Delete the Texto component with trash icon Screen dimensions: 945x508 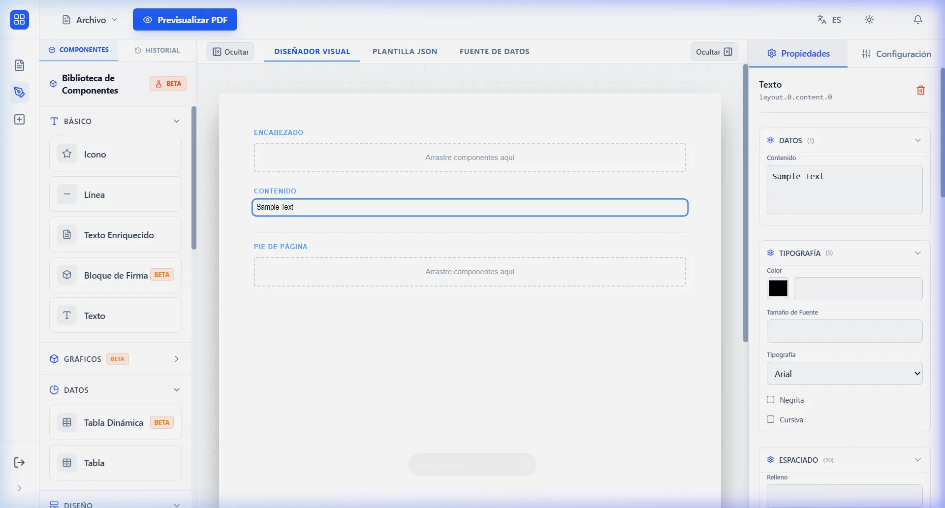pos(921,90)
